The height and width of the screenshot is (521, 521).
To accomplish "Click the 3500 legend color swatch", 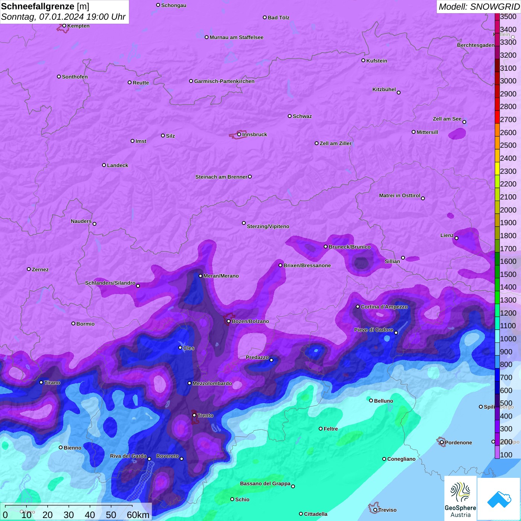I will (x=497, y=17).
